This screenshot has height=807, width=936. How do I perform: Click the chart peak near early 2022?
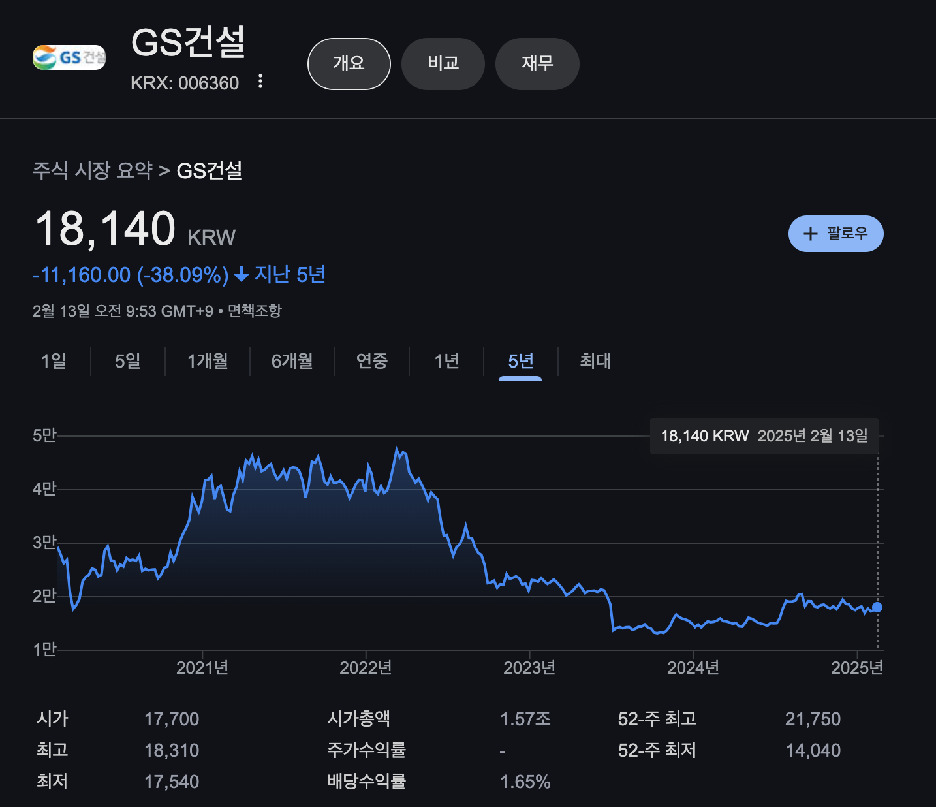[x=397, y=449]
